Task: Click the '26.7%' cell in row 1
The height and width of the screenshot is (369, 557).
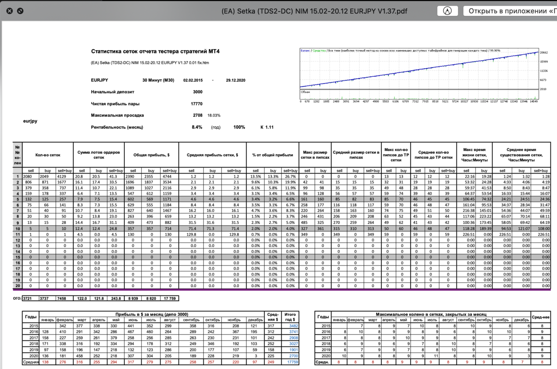Action: click(x=290, y=176)
